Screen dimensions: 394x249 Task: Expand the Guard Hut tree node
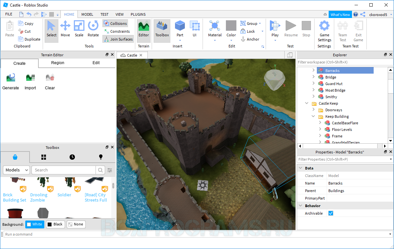point(313,84)
